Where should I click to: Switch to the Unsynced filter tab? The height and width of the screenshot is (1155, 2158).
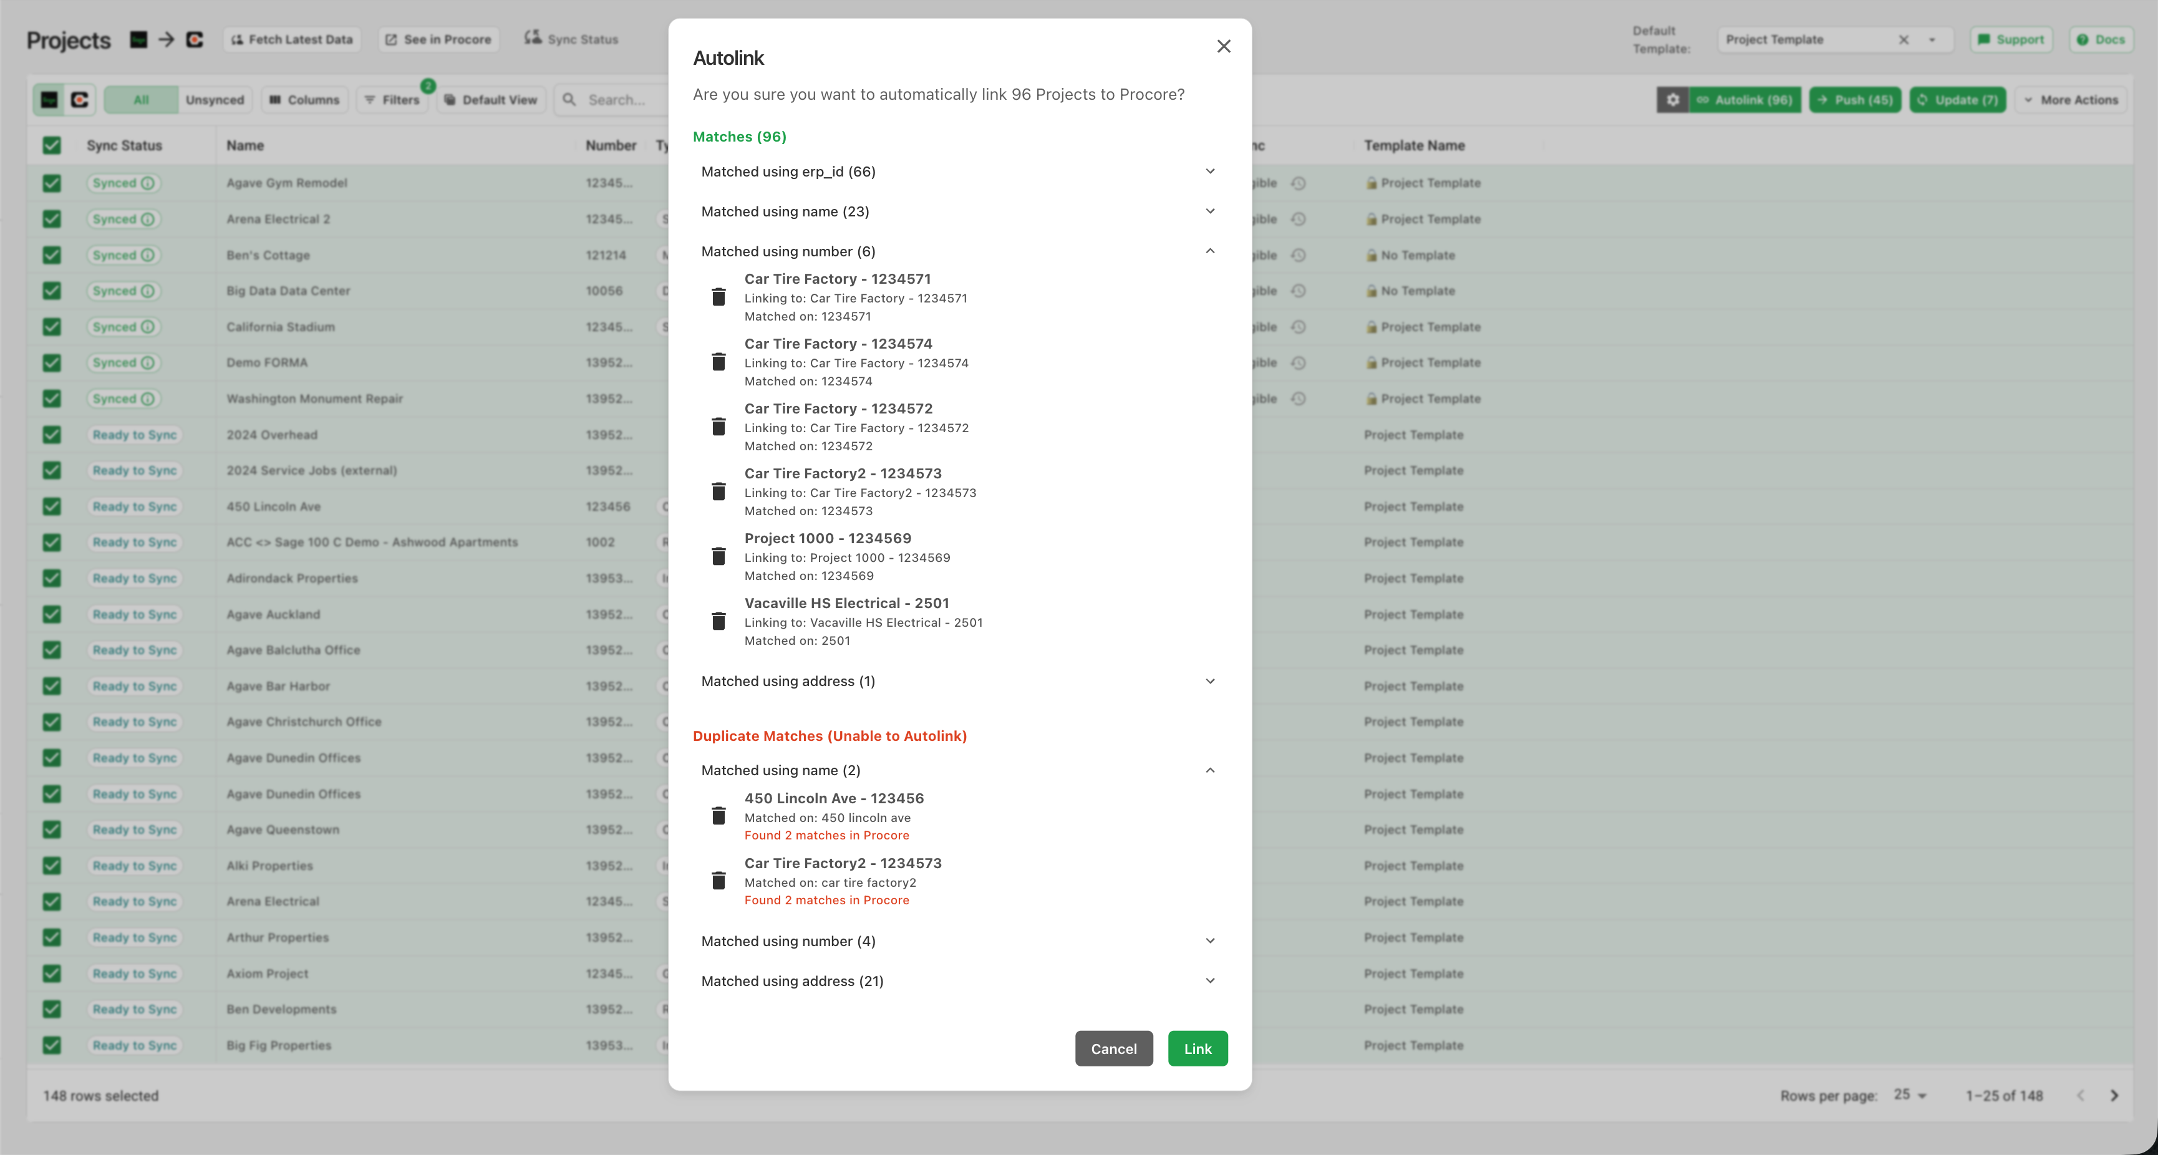point(215,100)
